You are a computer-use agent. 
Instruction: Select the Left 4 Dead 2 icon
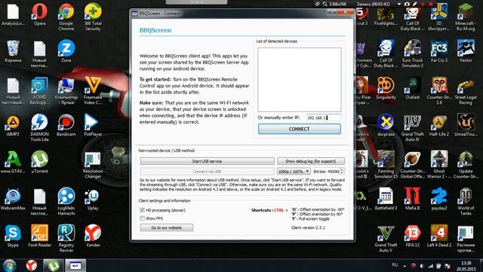pos(439,236)
